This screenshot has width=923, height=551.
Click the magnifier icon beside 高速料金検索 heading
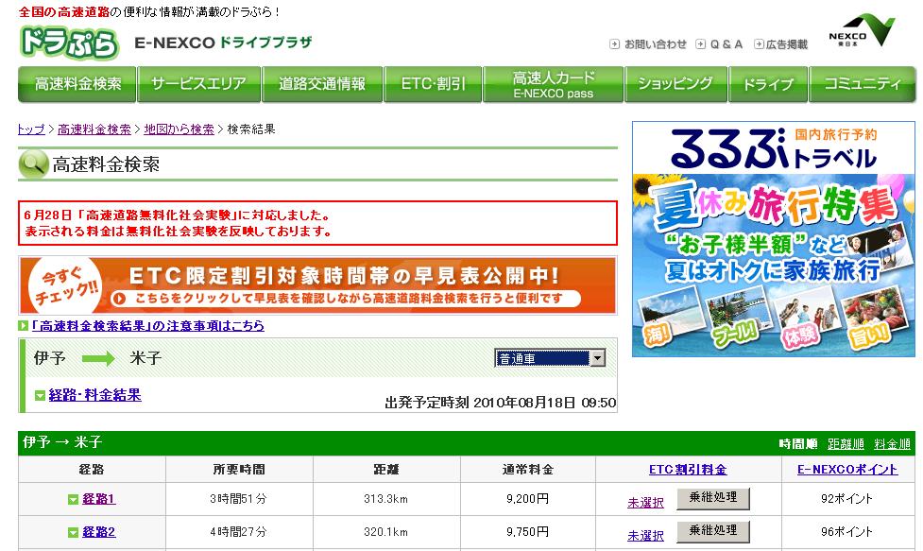34,164
